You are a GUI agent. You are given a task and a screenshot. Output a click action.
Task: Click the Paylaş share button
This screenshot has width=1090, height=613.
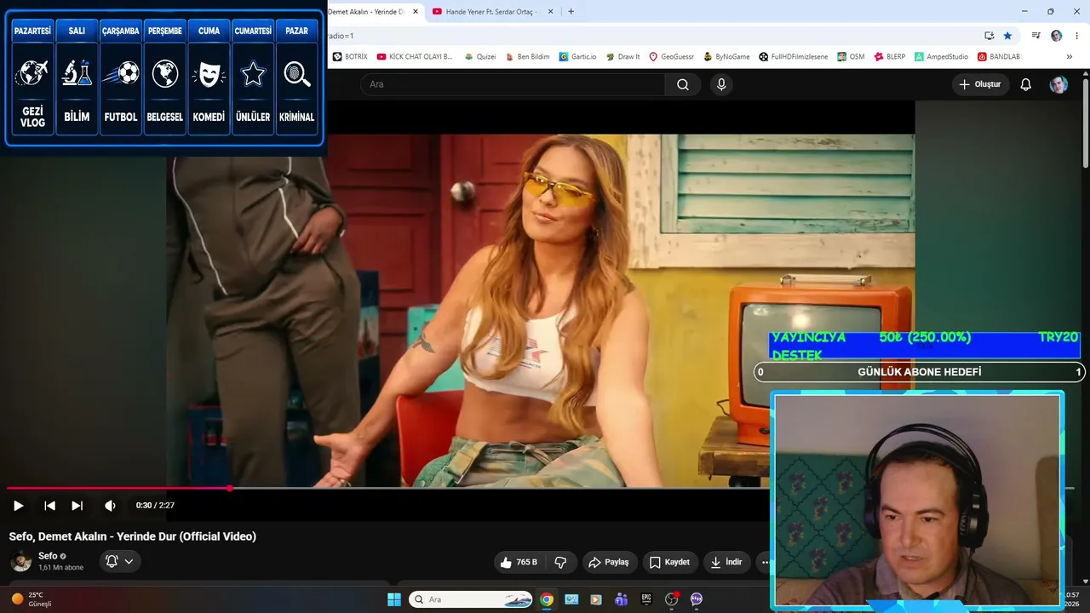609,562
